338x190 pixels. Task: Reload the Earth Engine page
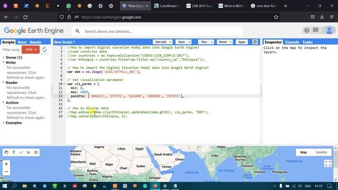(25, 17)
